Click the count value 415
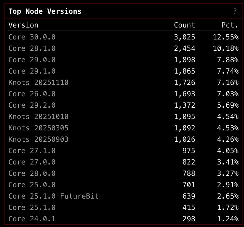This screenshot has height=227, width=244. point(189,208)
